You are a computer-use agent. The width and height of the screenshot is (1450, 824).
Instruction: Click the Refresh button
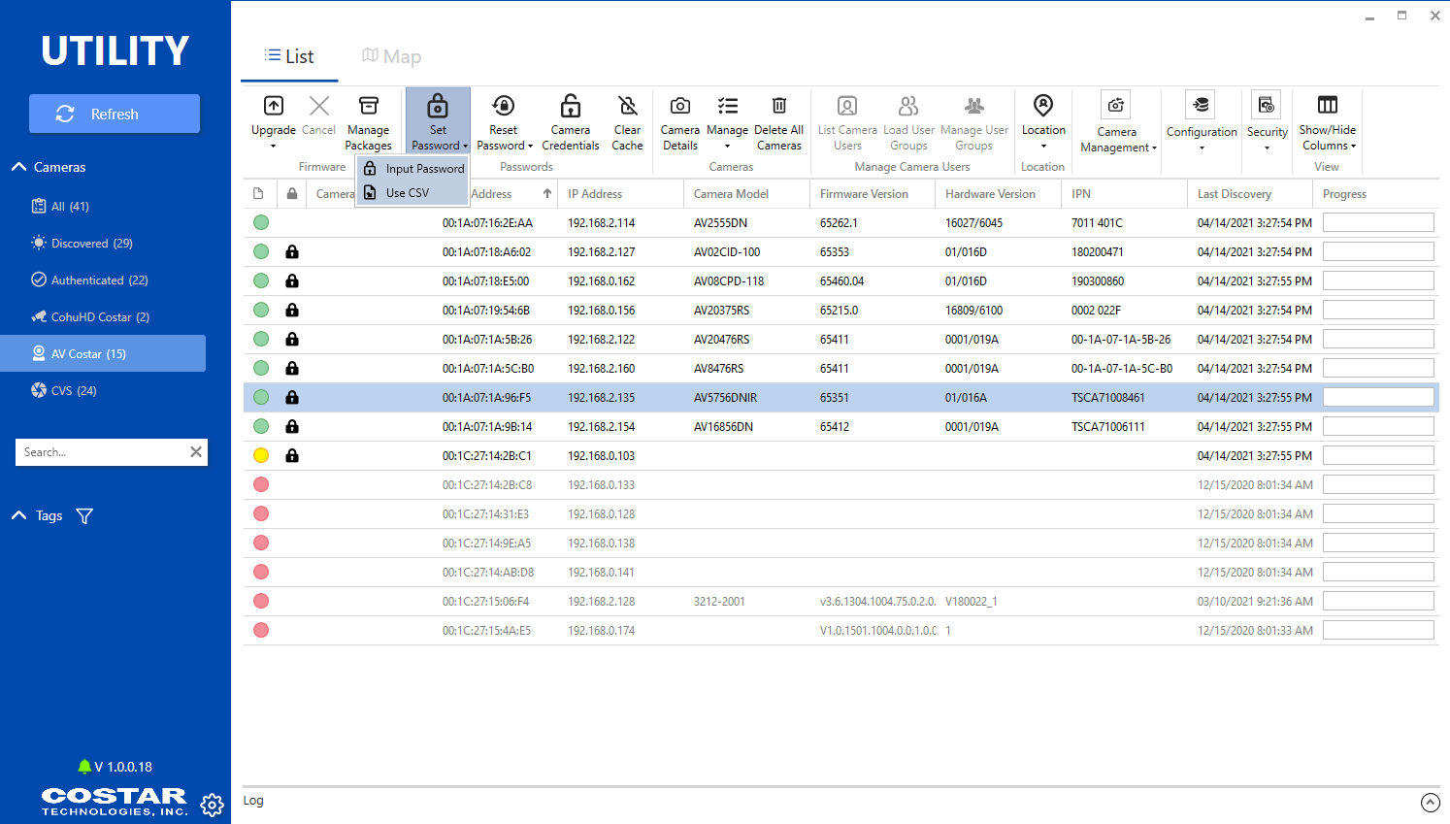(115, 114)
